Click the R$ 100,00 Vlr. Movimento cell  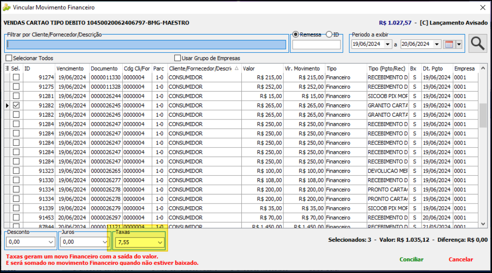(x=304, y=171)
